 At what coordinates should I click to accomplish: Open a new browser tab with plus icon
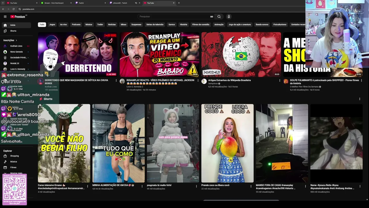pos(179,3)
